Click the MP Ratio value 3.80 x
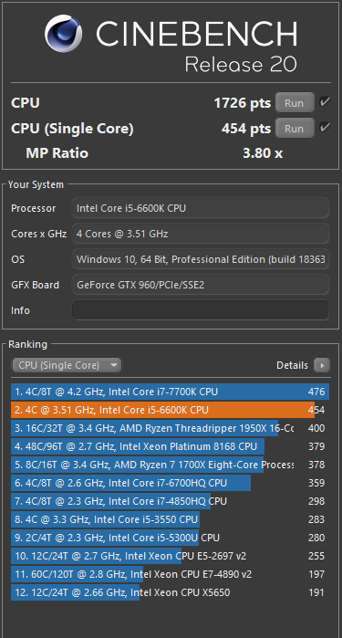 pyautogui.click(x=263, y=153)
